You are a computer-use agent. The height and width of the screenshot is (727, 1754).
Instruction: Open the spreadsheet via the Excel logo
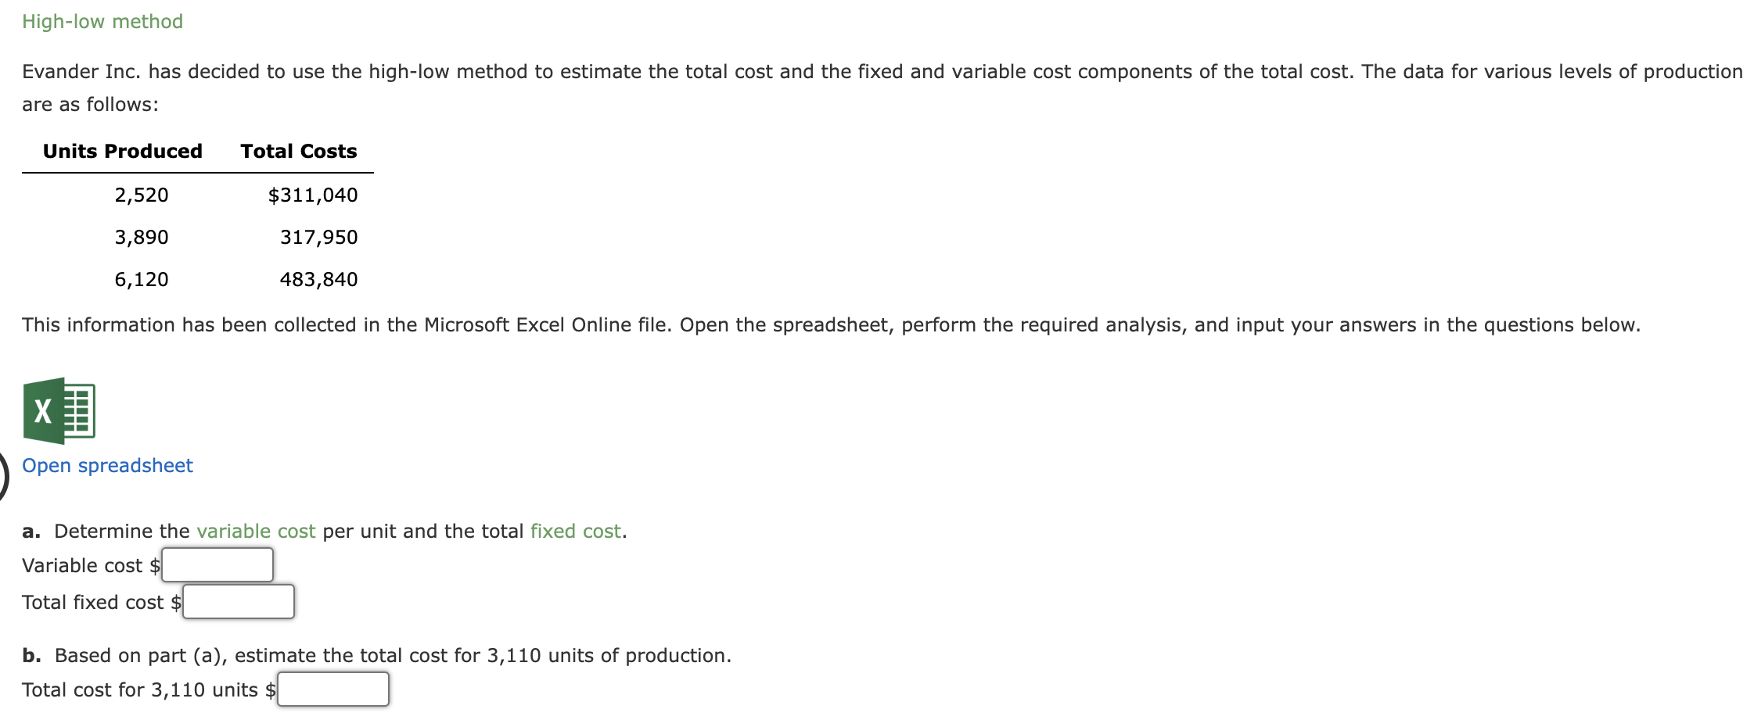[59, 410]
